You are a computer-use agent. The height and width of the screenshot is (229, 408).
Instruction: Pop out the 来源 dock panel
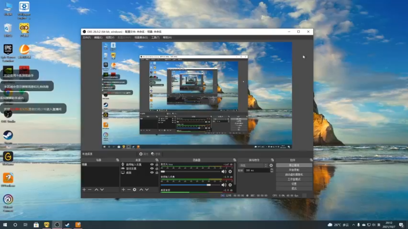pyautogui.click(x=157, y=160)
